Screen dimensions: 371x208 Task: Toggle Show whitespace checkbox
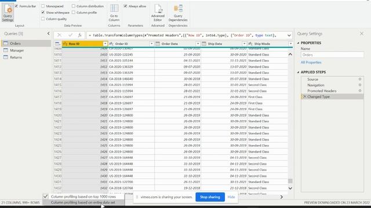click(x=43, y=12)
